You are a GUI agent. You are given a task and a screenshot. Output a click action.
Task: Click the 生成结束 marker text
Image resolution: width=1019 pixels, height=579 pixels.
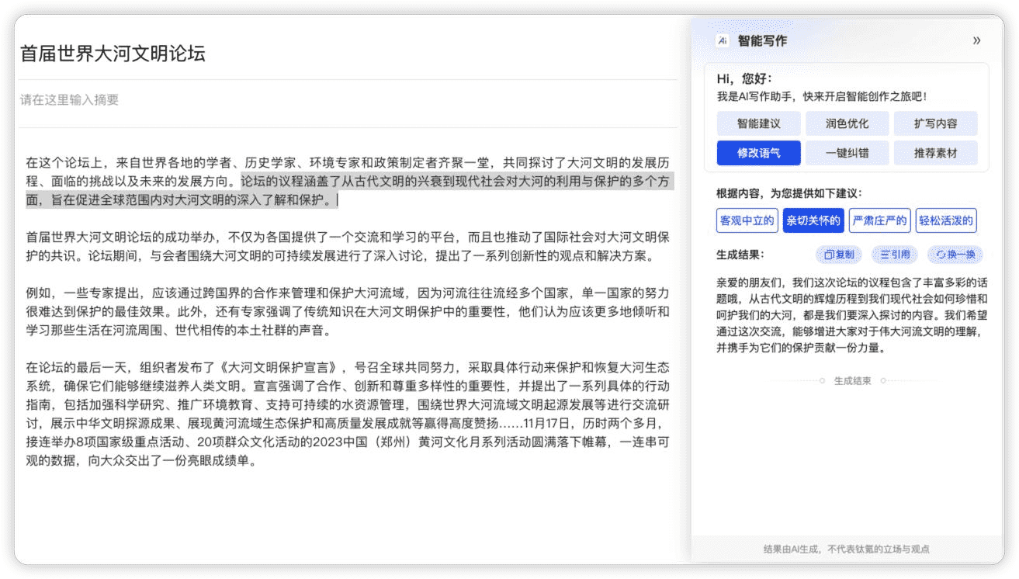click(852, 381)
